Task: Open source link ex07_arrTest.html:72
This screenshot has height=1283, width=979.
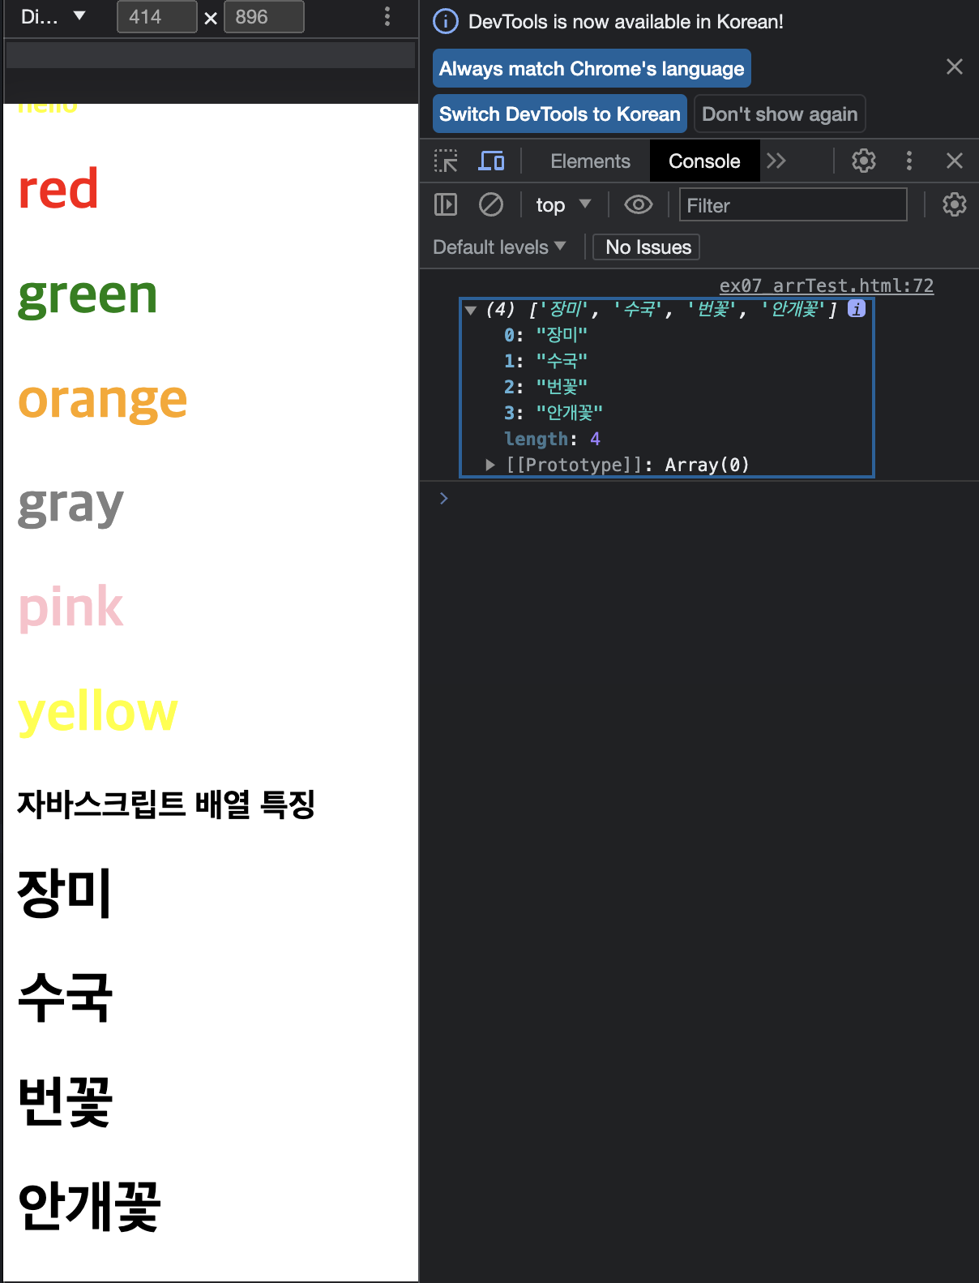Action: (x=827, y=285)
